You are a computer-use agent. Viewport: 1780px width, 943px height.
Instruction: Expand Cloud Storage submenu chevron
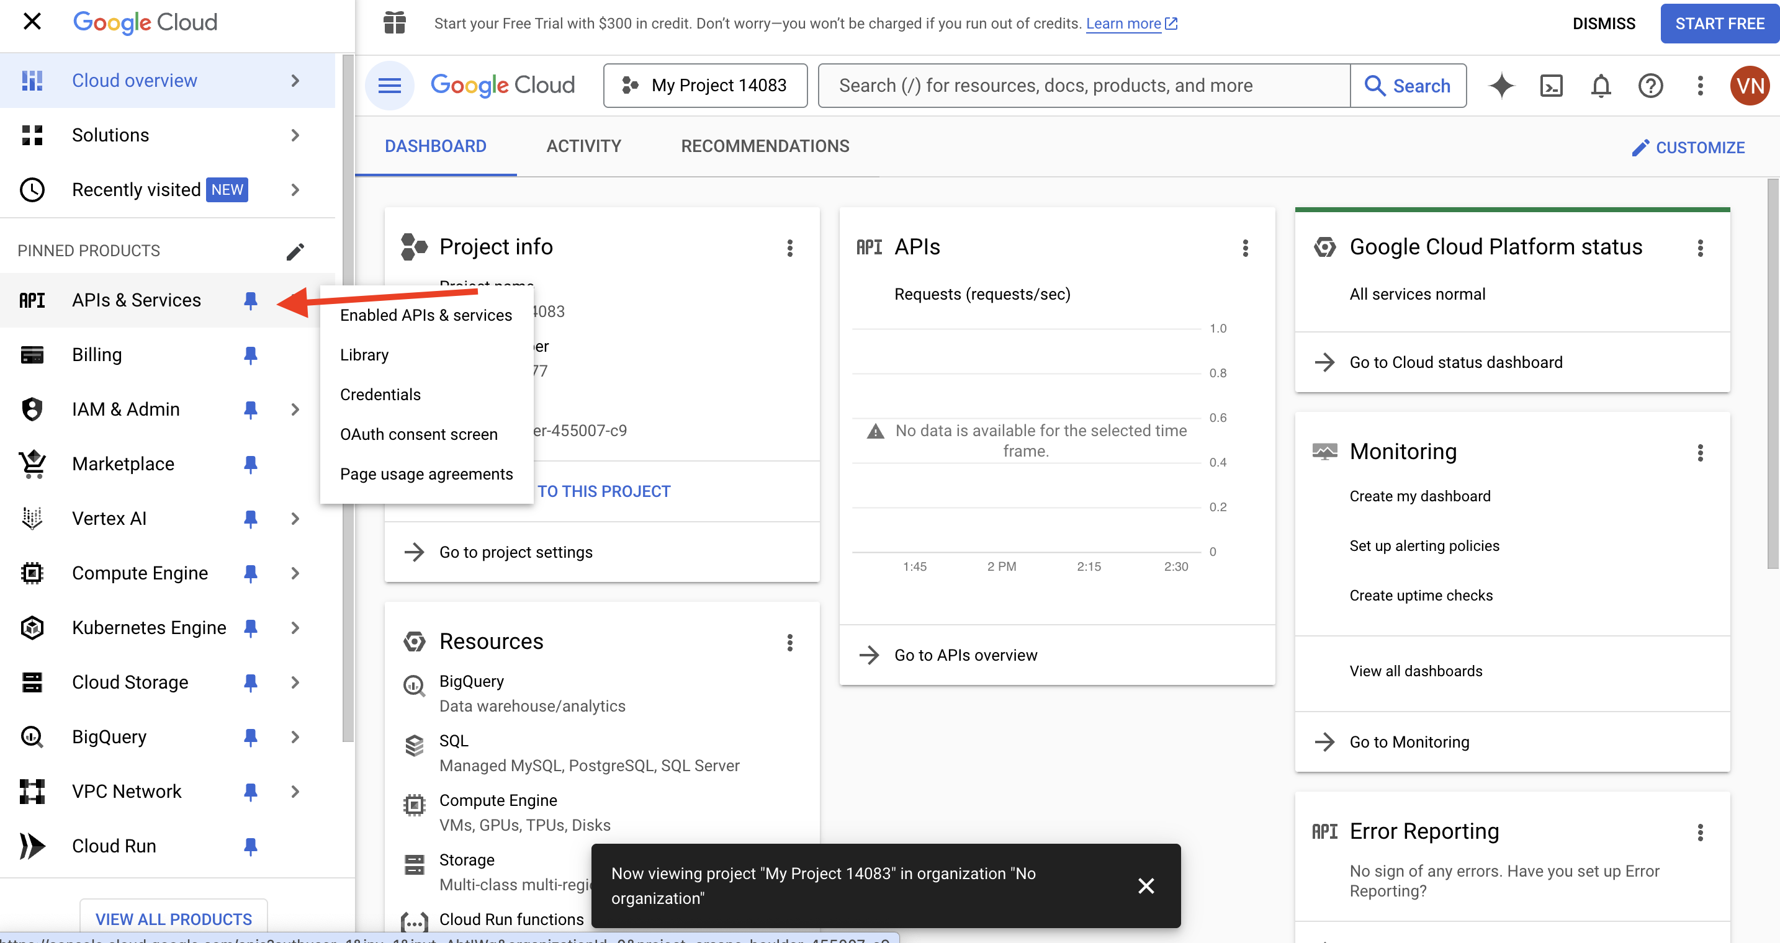(x=295, y=682)
